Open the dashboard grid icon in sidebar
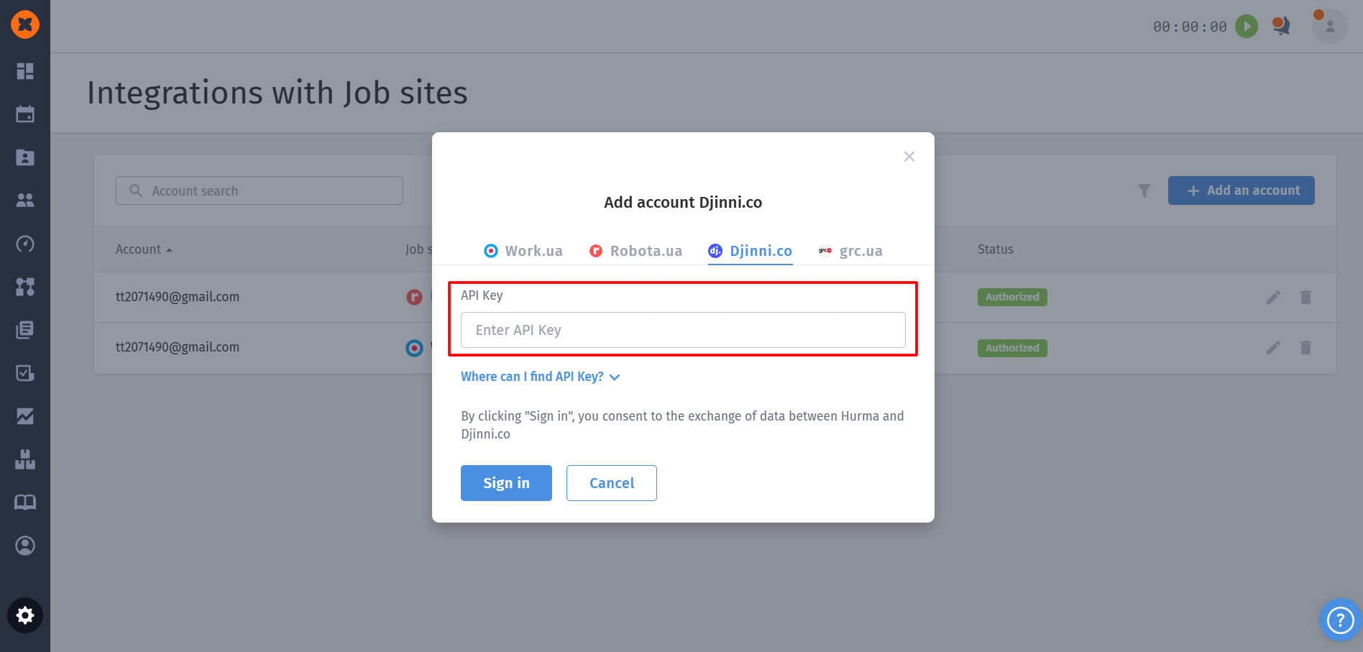 [x=25, y=71]
